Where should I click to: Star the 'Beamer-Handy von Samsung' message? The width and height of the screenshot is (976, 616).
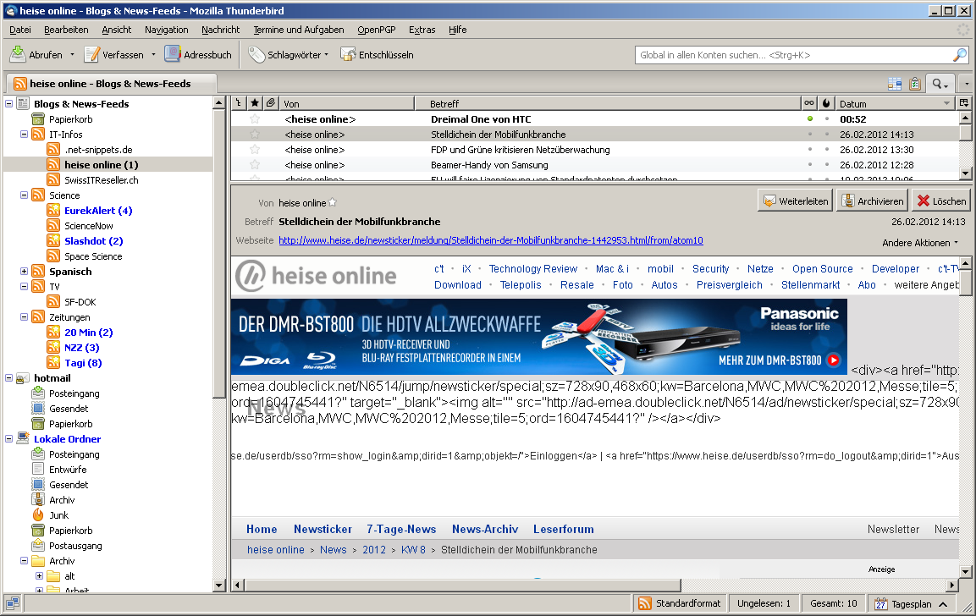255,165
